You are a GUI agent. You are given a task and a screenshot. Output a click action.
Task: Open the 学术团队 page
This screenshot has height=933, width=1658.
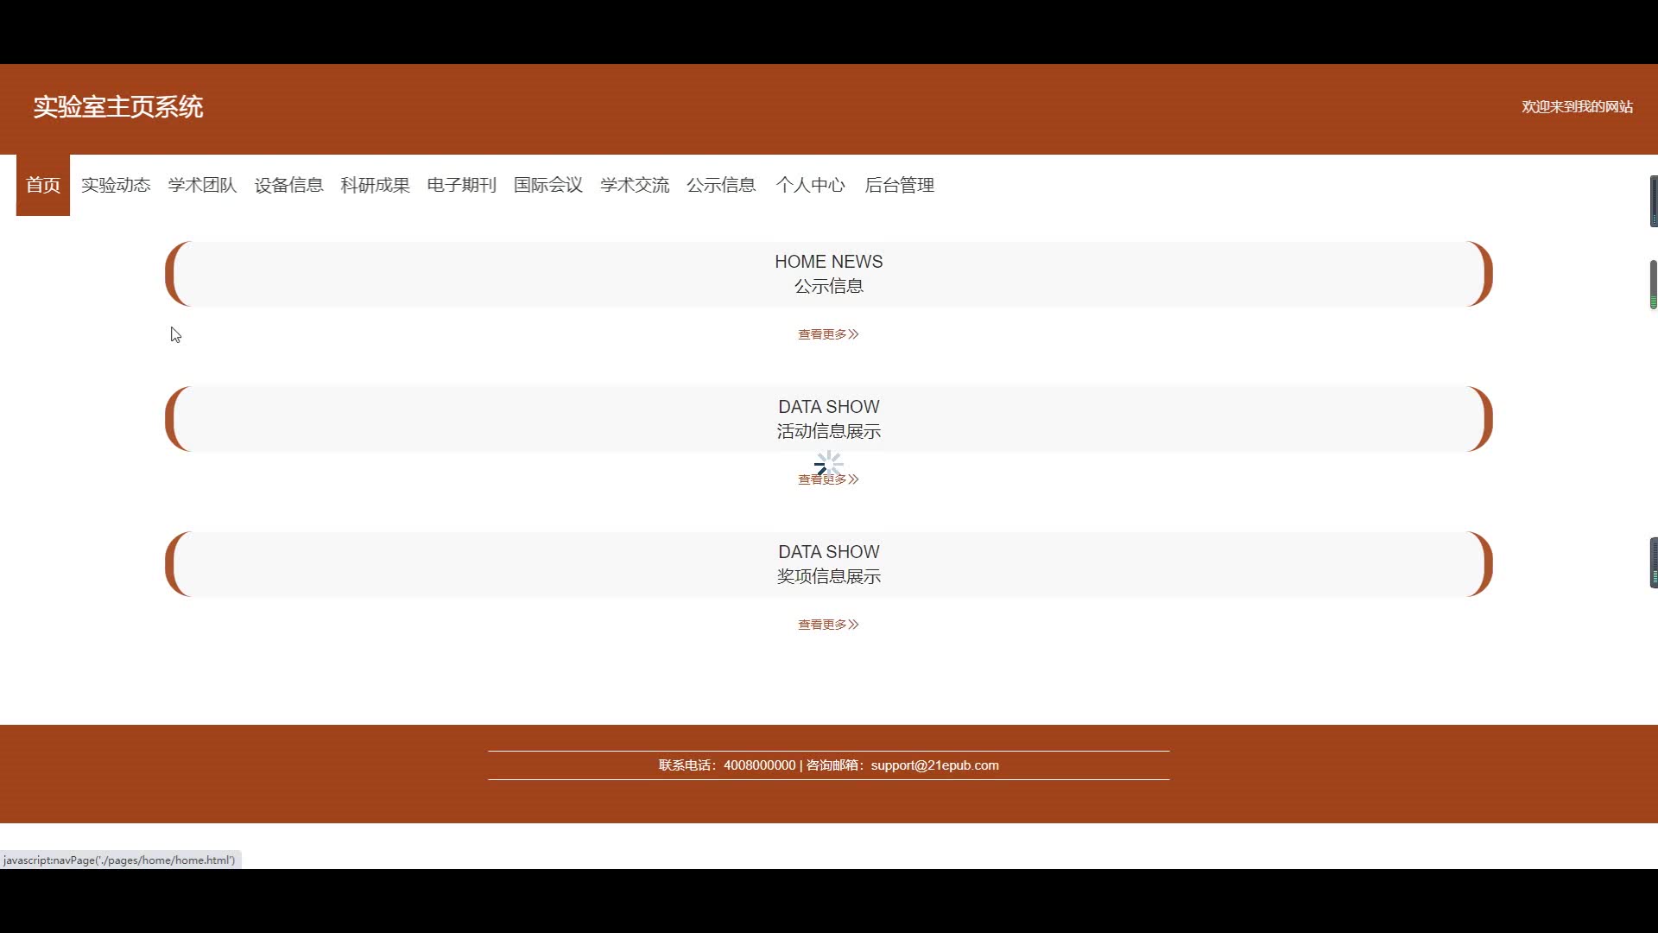(202, 185)
